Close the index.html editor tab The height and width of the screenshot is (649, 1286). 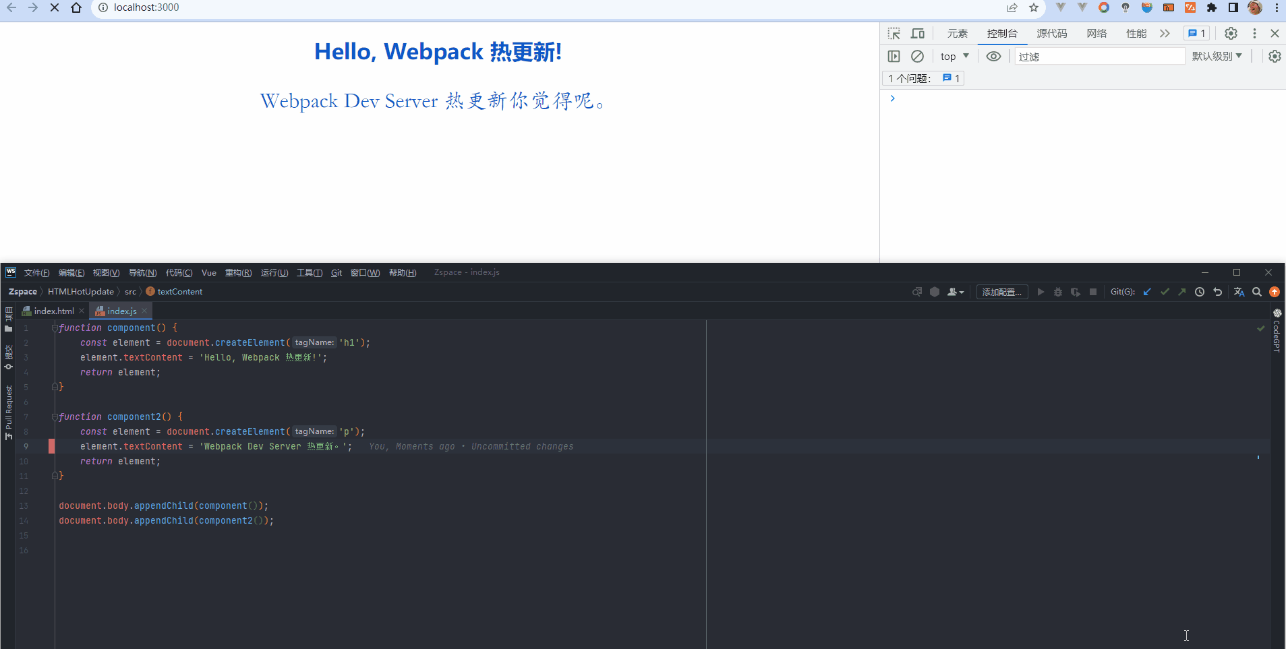(x=82, y=311)
